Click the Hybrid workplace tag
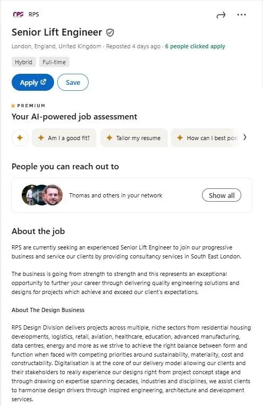Screen dimensions: 263x406 coord(23,62)
